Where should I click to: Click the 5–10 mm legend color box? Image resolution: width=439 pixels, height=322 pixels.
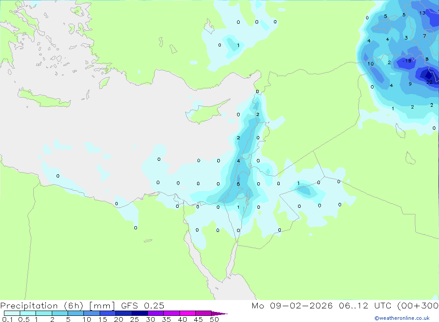(76, 313)
